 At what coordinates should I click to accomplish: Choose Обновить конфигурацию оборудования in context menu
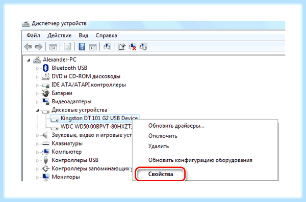pos(200,160)
